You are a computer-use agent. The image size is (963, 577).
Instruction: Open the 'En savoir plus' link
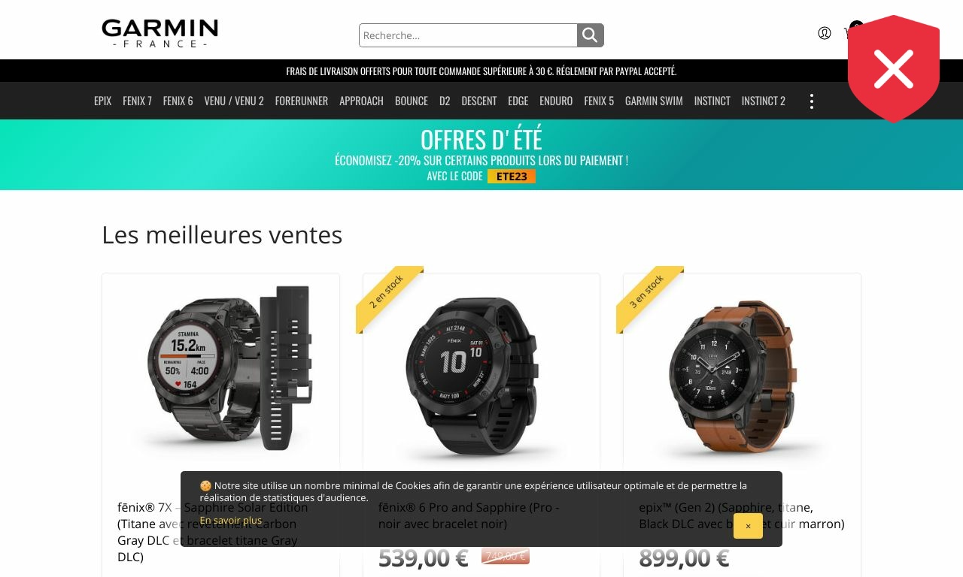pos(231,520)
